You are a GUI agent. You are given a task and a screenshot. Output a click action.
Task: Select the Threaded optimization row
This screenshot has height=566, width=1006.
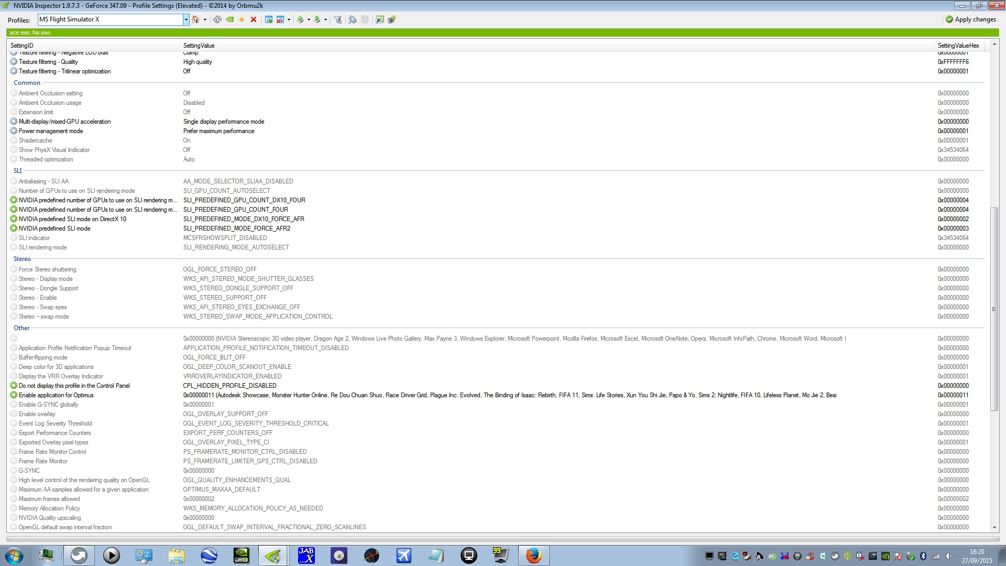tap(496, 159)
